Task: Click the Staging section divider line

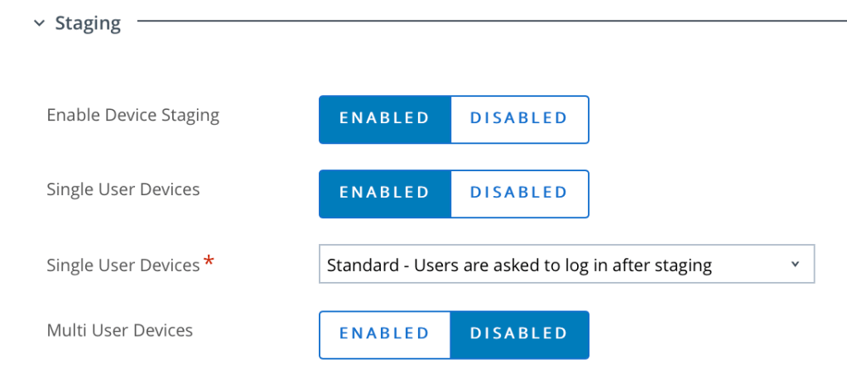Action: (488, 18)
